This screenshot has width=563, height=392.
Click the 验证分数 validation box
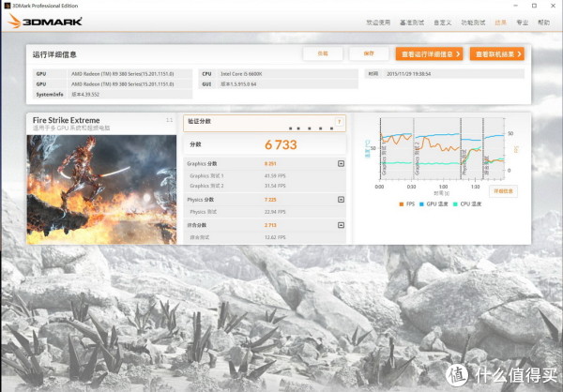265,123
